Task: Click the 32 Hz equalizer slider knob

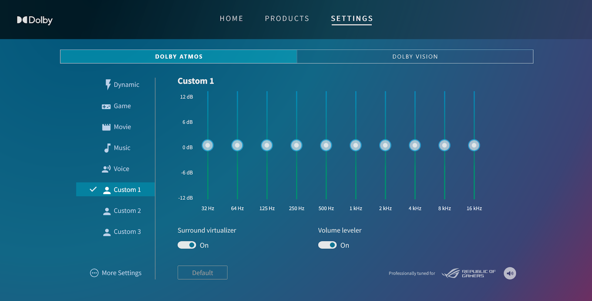Action: point(208,145)
